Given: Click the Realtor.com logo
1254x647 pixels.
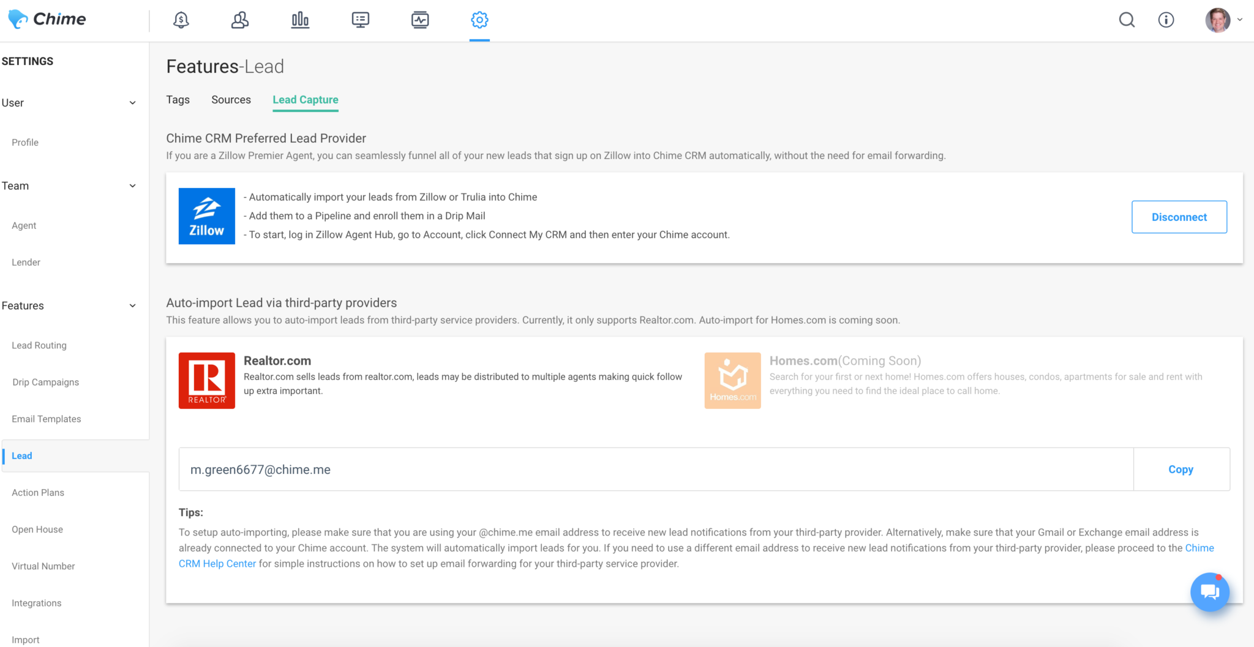Looking at the screenshot, I should pyautogui.click(x=207, y=381).
